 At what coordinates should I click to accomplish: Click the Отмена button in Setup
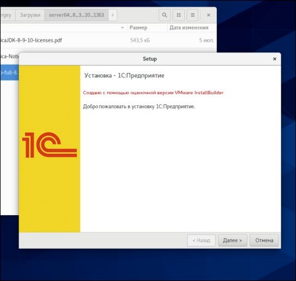(x=264, y=240)
